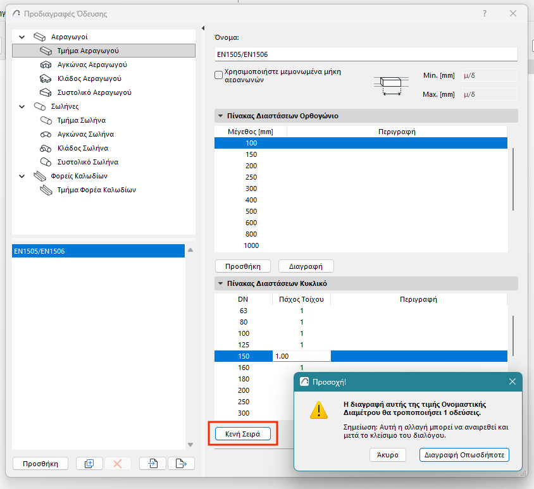Select DN 63 row in circular table
This screenshot has width=534, height=489.
pyautogui.click(x=361, y=311)
